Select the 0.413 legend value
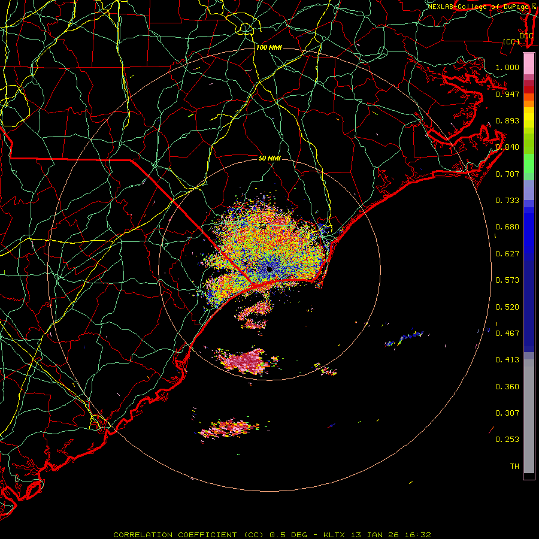This screenshot has width=539, height=539. point(507,360)
